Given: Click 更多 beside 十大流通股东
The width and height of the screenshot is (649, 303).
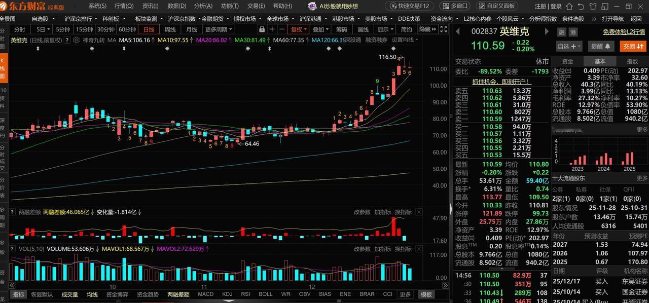Looking at the screenshot, I should pos(642,178).
